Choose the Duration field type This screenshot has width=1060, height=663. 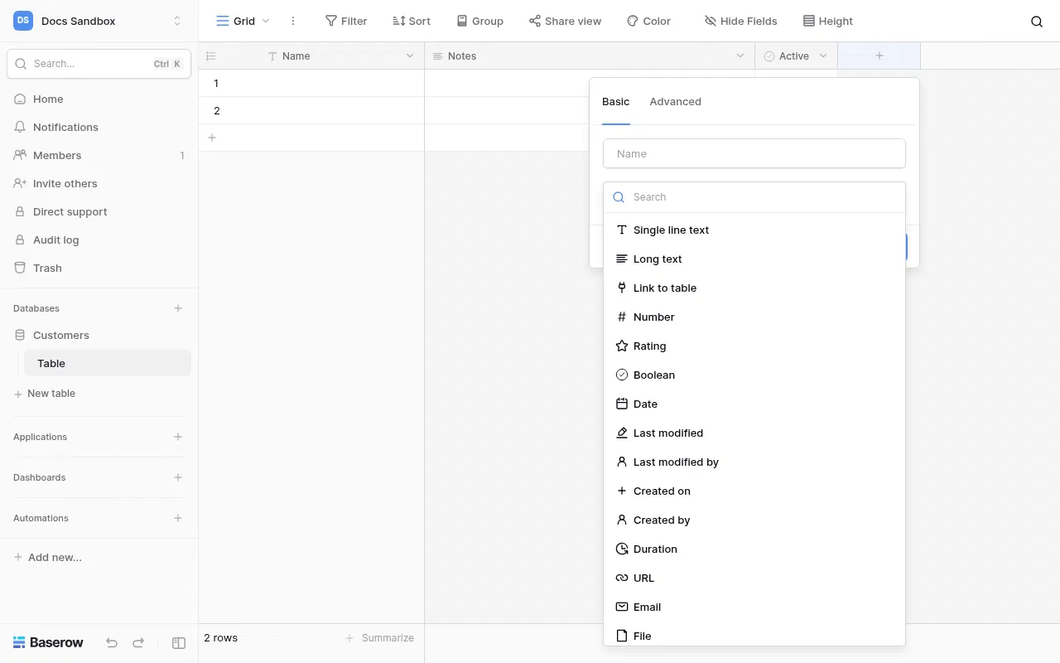pos(754,549)
